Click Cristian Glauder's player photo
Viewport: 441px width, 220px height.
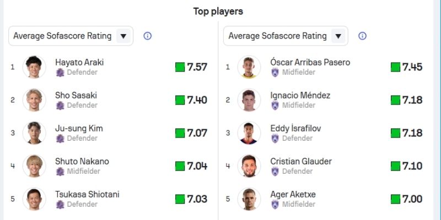point(249,166)
